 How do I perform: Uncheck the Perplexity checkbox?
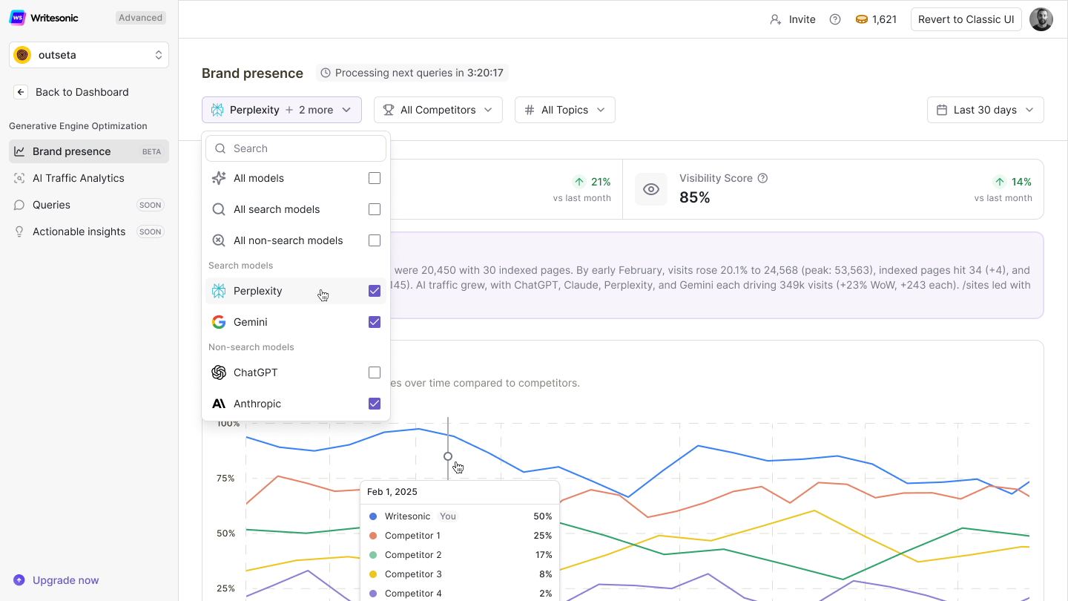375,291
